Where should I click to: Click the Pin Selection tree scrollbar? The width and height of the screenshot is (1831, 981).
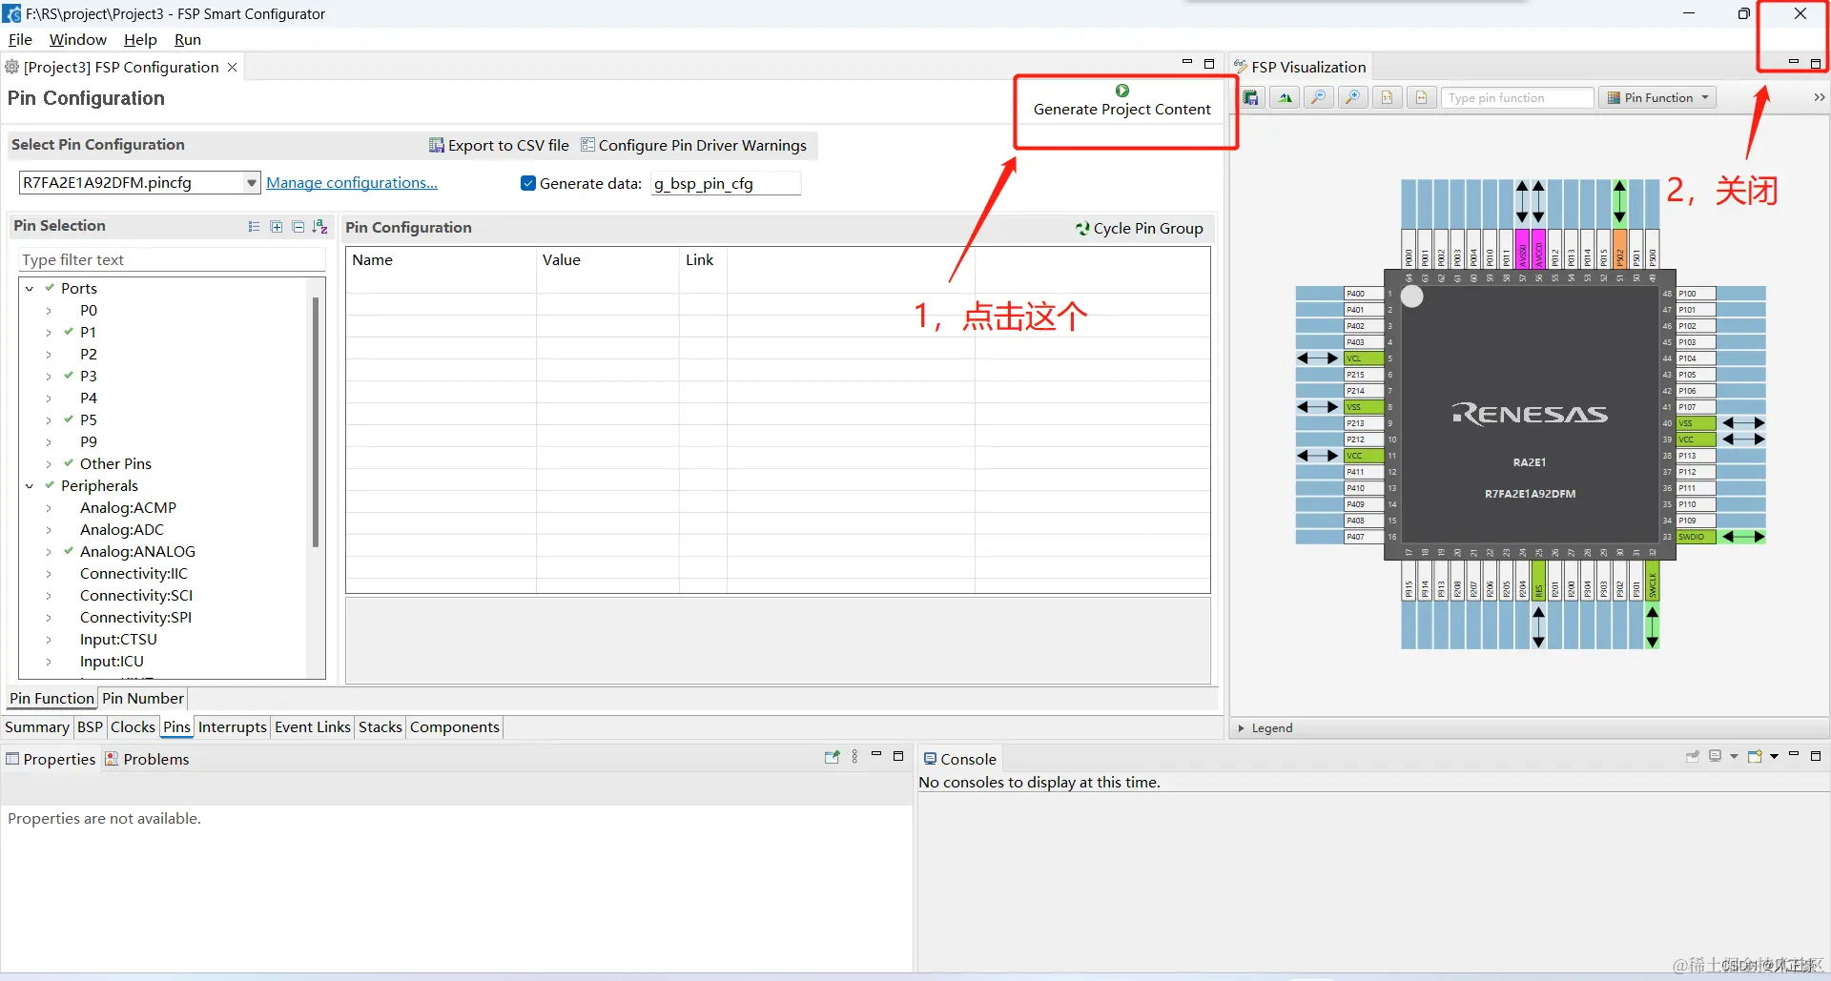(315, 422)
